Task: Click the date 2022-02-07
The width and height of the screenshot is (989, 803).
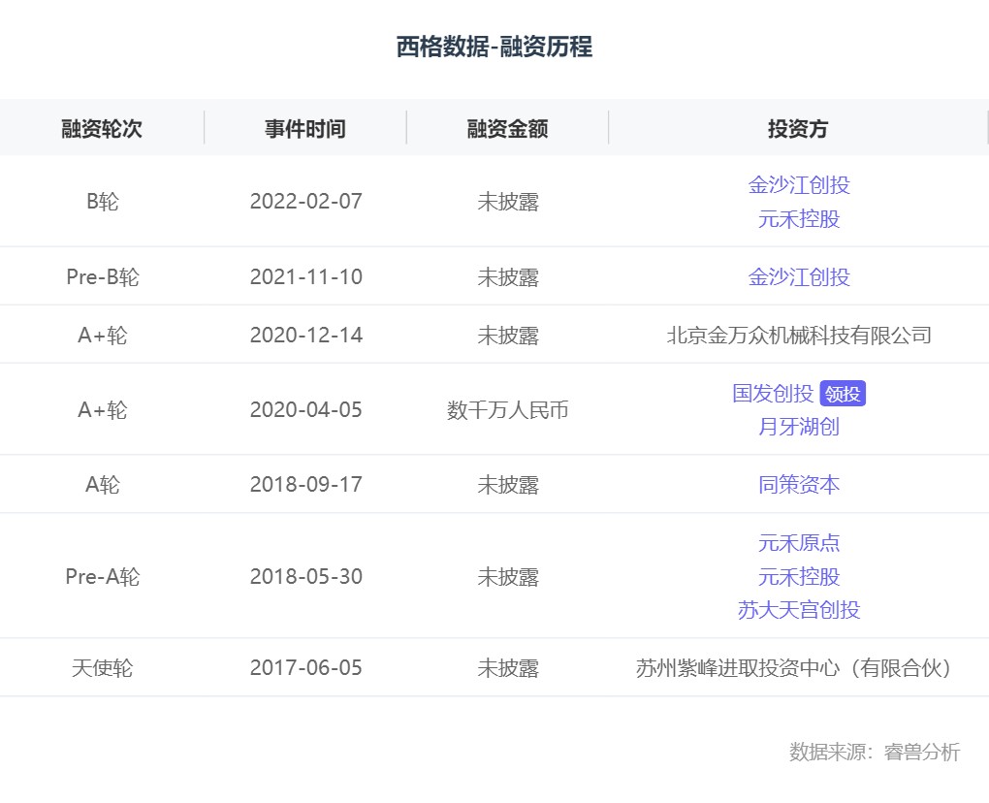Action: pos(305,202)
